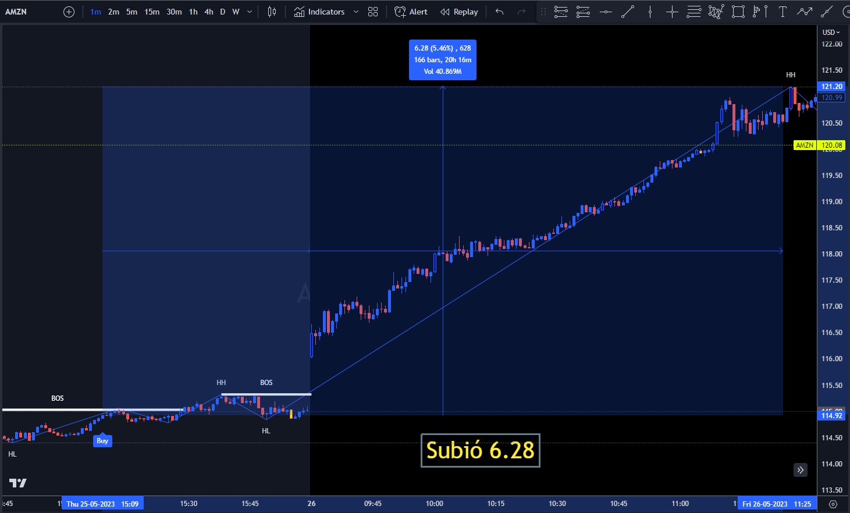Open the candlestick chart type selector
The height and width of the screenshot is (513, 850).
coord(272,12)
